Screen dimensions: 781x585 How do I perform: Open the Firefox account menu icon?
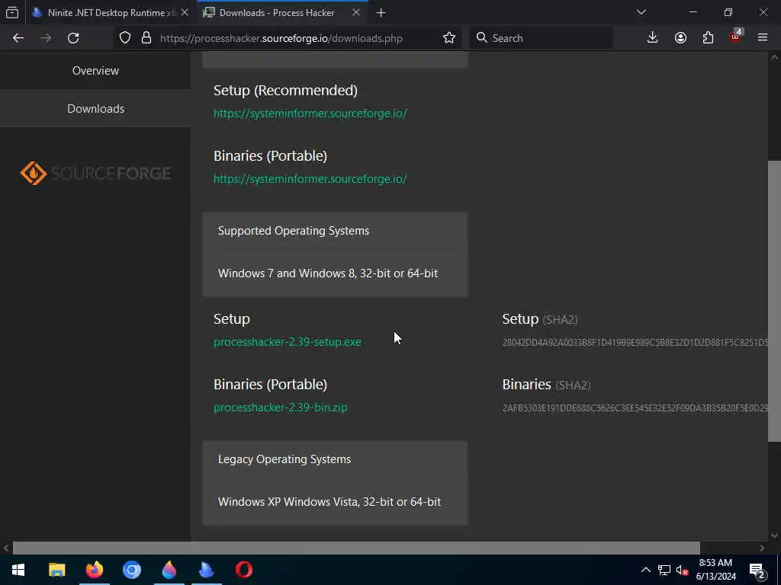[x=680, y=38]
